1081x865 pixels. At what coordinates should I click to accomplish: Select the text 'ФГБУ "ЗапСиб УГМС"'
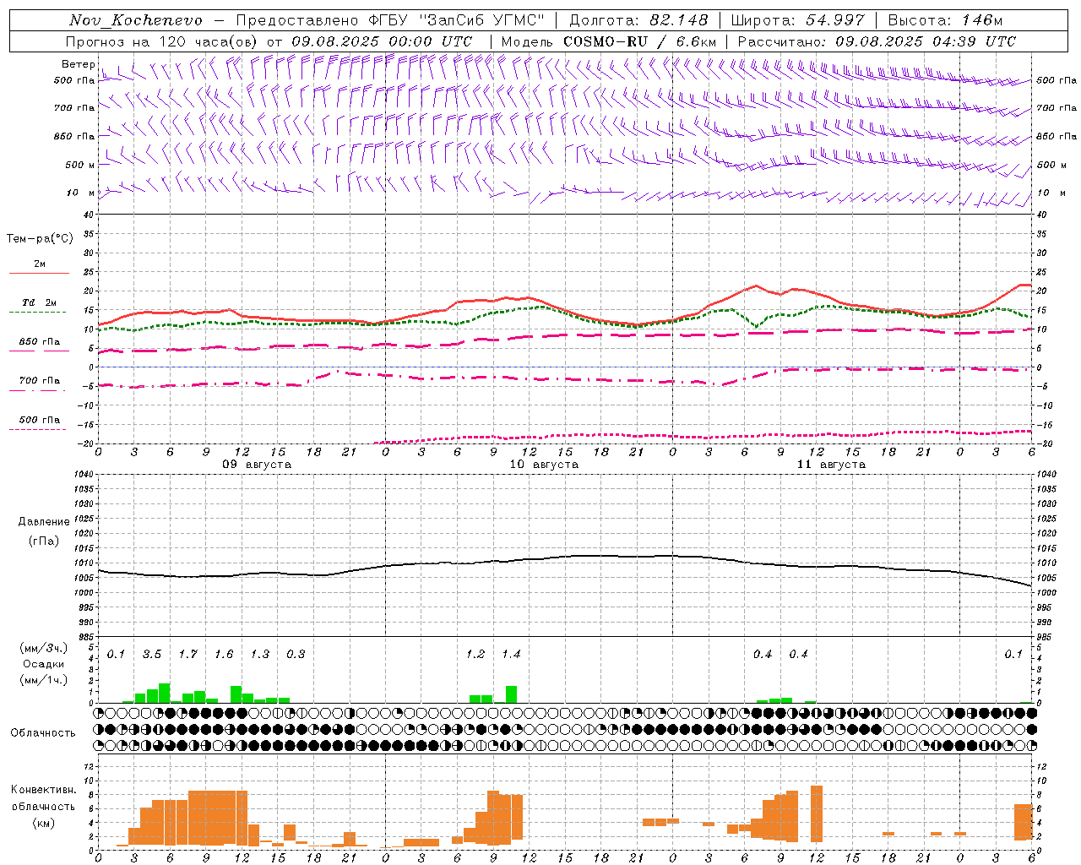(x=457, y=20)
